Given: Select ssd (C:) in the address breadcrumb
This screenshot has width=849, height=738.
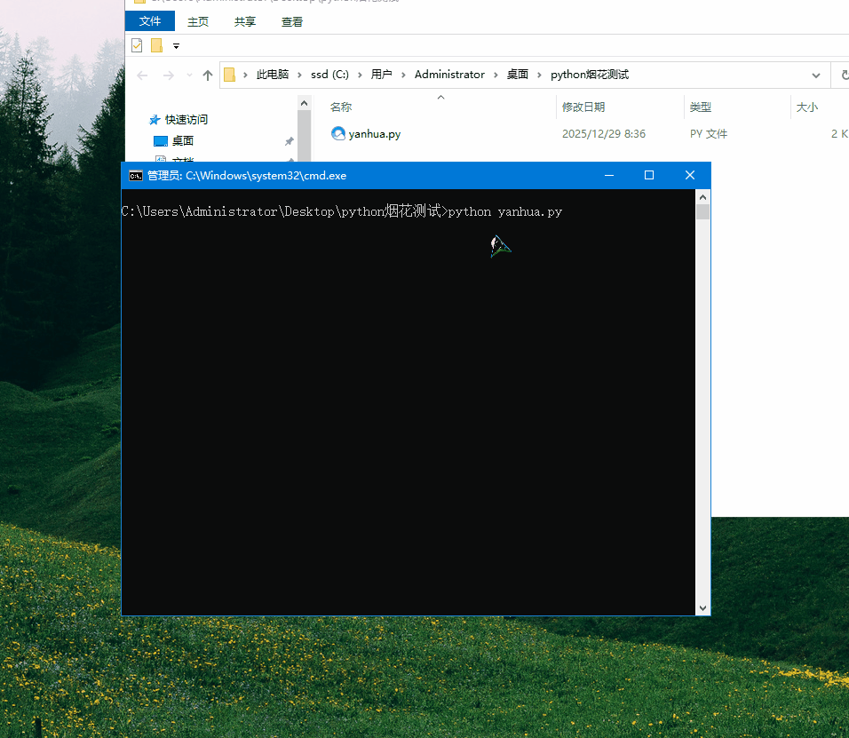Looking at the screenshot, I should point(329,75).
